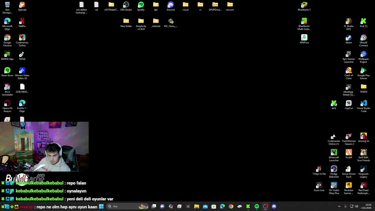Click the taskbar Ara search box
This screenshot has width=375, height=211.
(x=128, y=206)
